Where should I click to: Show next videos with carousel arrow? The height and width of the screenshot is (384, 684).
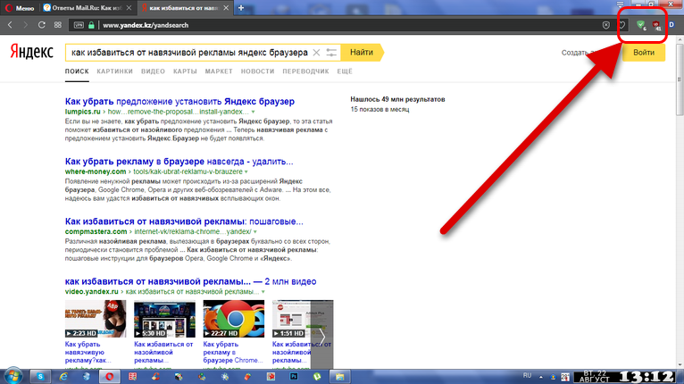coord(322,337)
